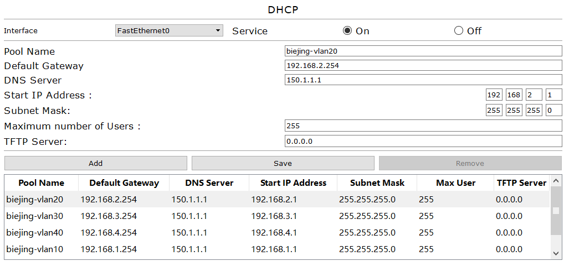
Task: Click the TFTP Server input field
Action: coord(423,141)
